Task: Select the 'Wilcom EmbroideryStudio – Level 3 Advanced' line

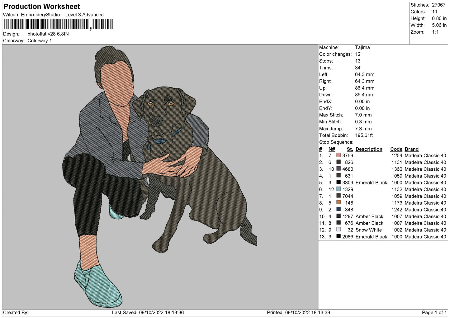Action: [53, 15]
